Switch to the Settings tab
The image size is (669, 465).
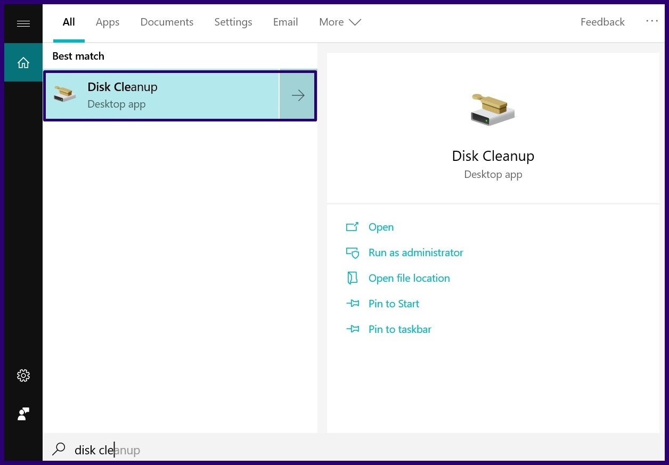click(x=233, y=22)
